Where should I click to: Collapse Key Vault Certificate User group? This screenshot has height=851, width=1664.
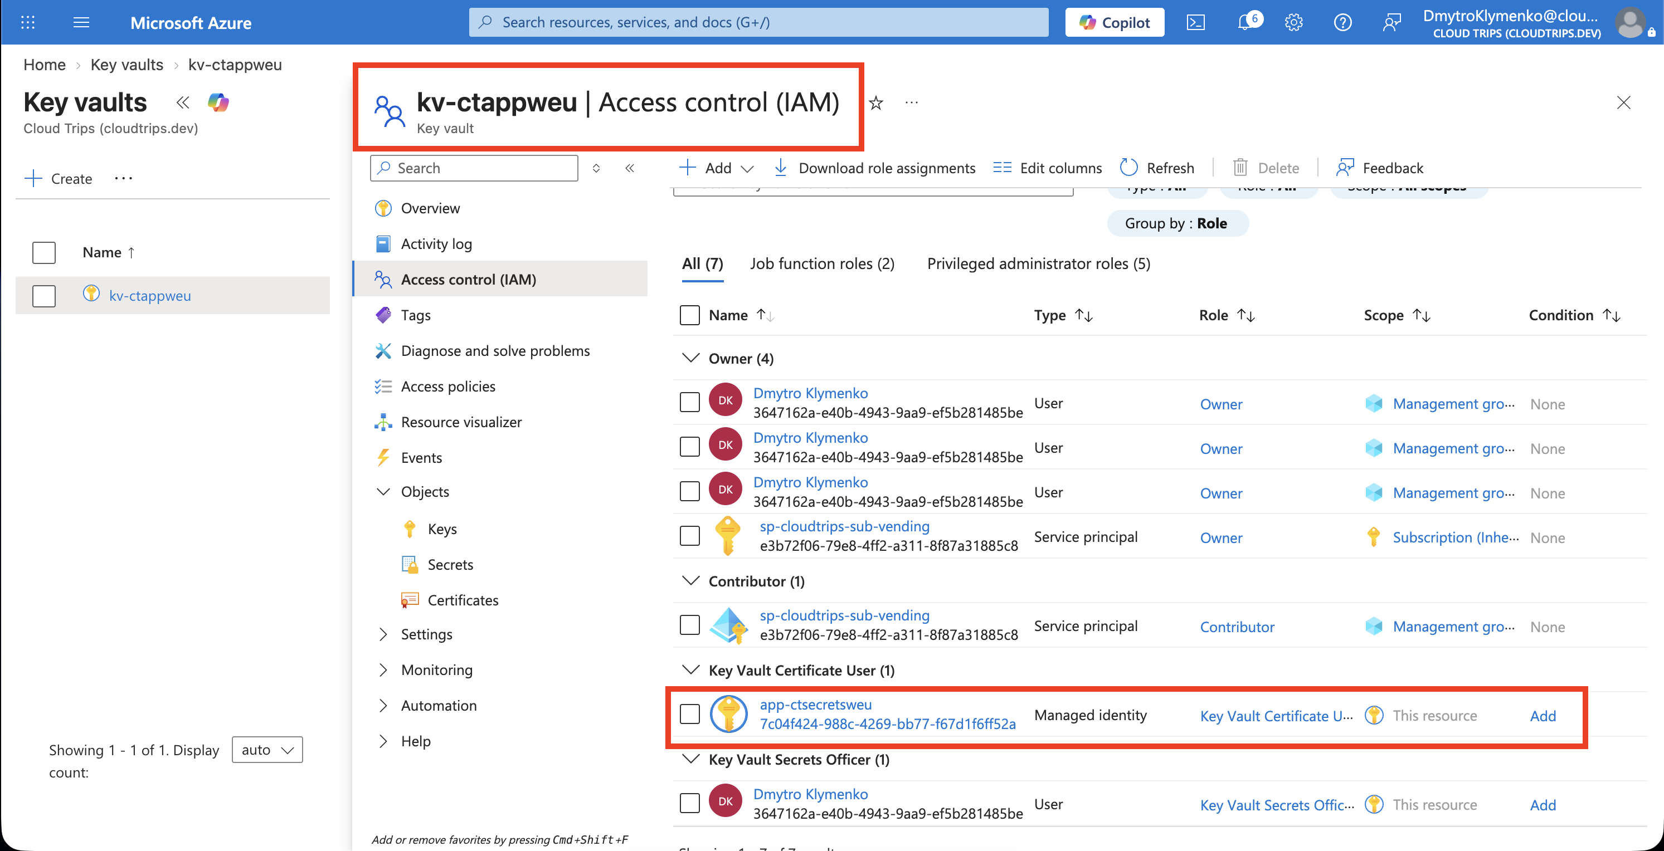click(690, 669)
